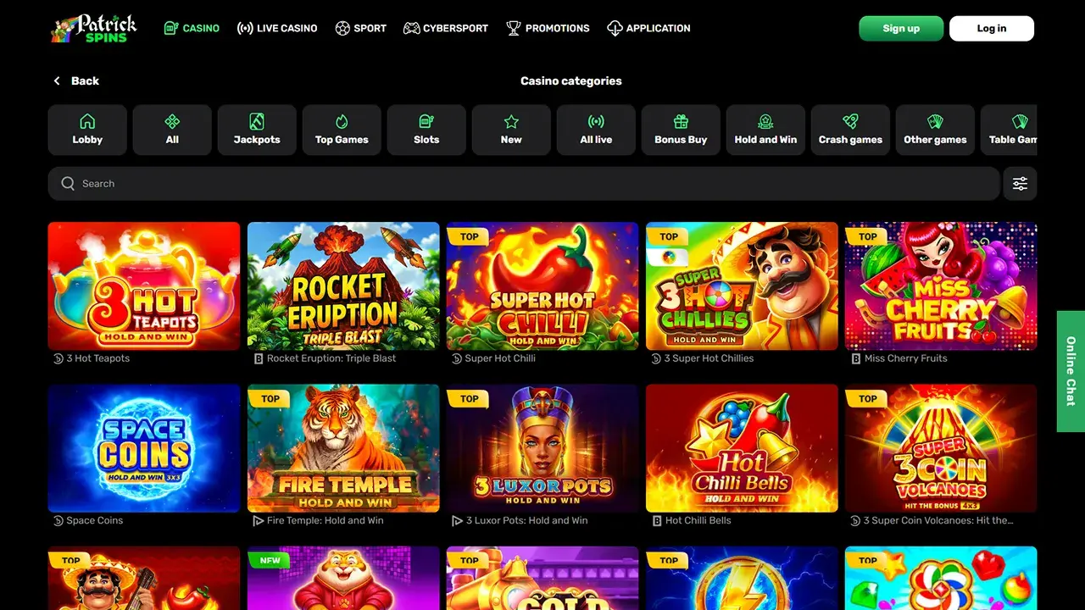Screen dimensions: 1085x610
Task: Select the Bonus Buy category
Action: click(x=681, y=130)
